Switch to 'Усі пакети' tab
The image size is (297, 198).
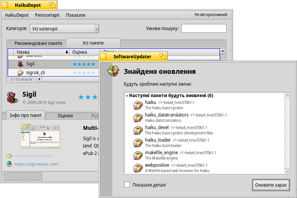[x=93, y=43]
